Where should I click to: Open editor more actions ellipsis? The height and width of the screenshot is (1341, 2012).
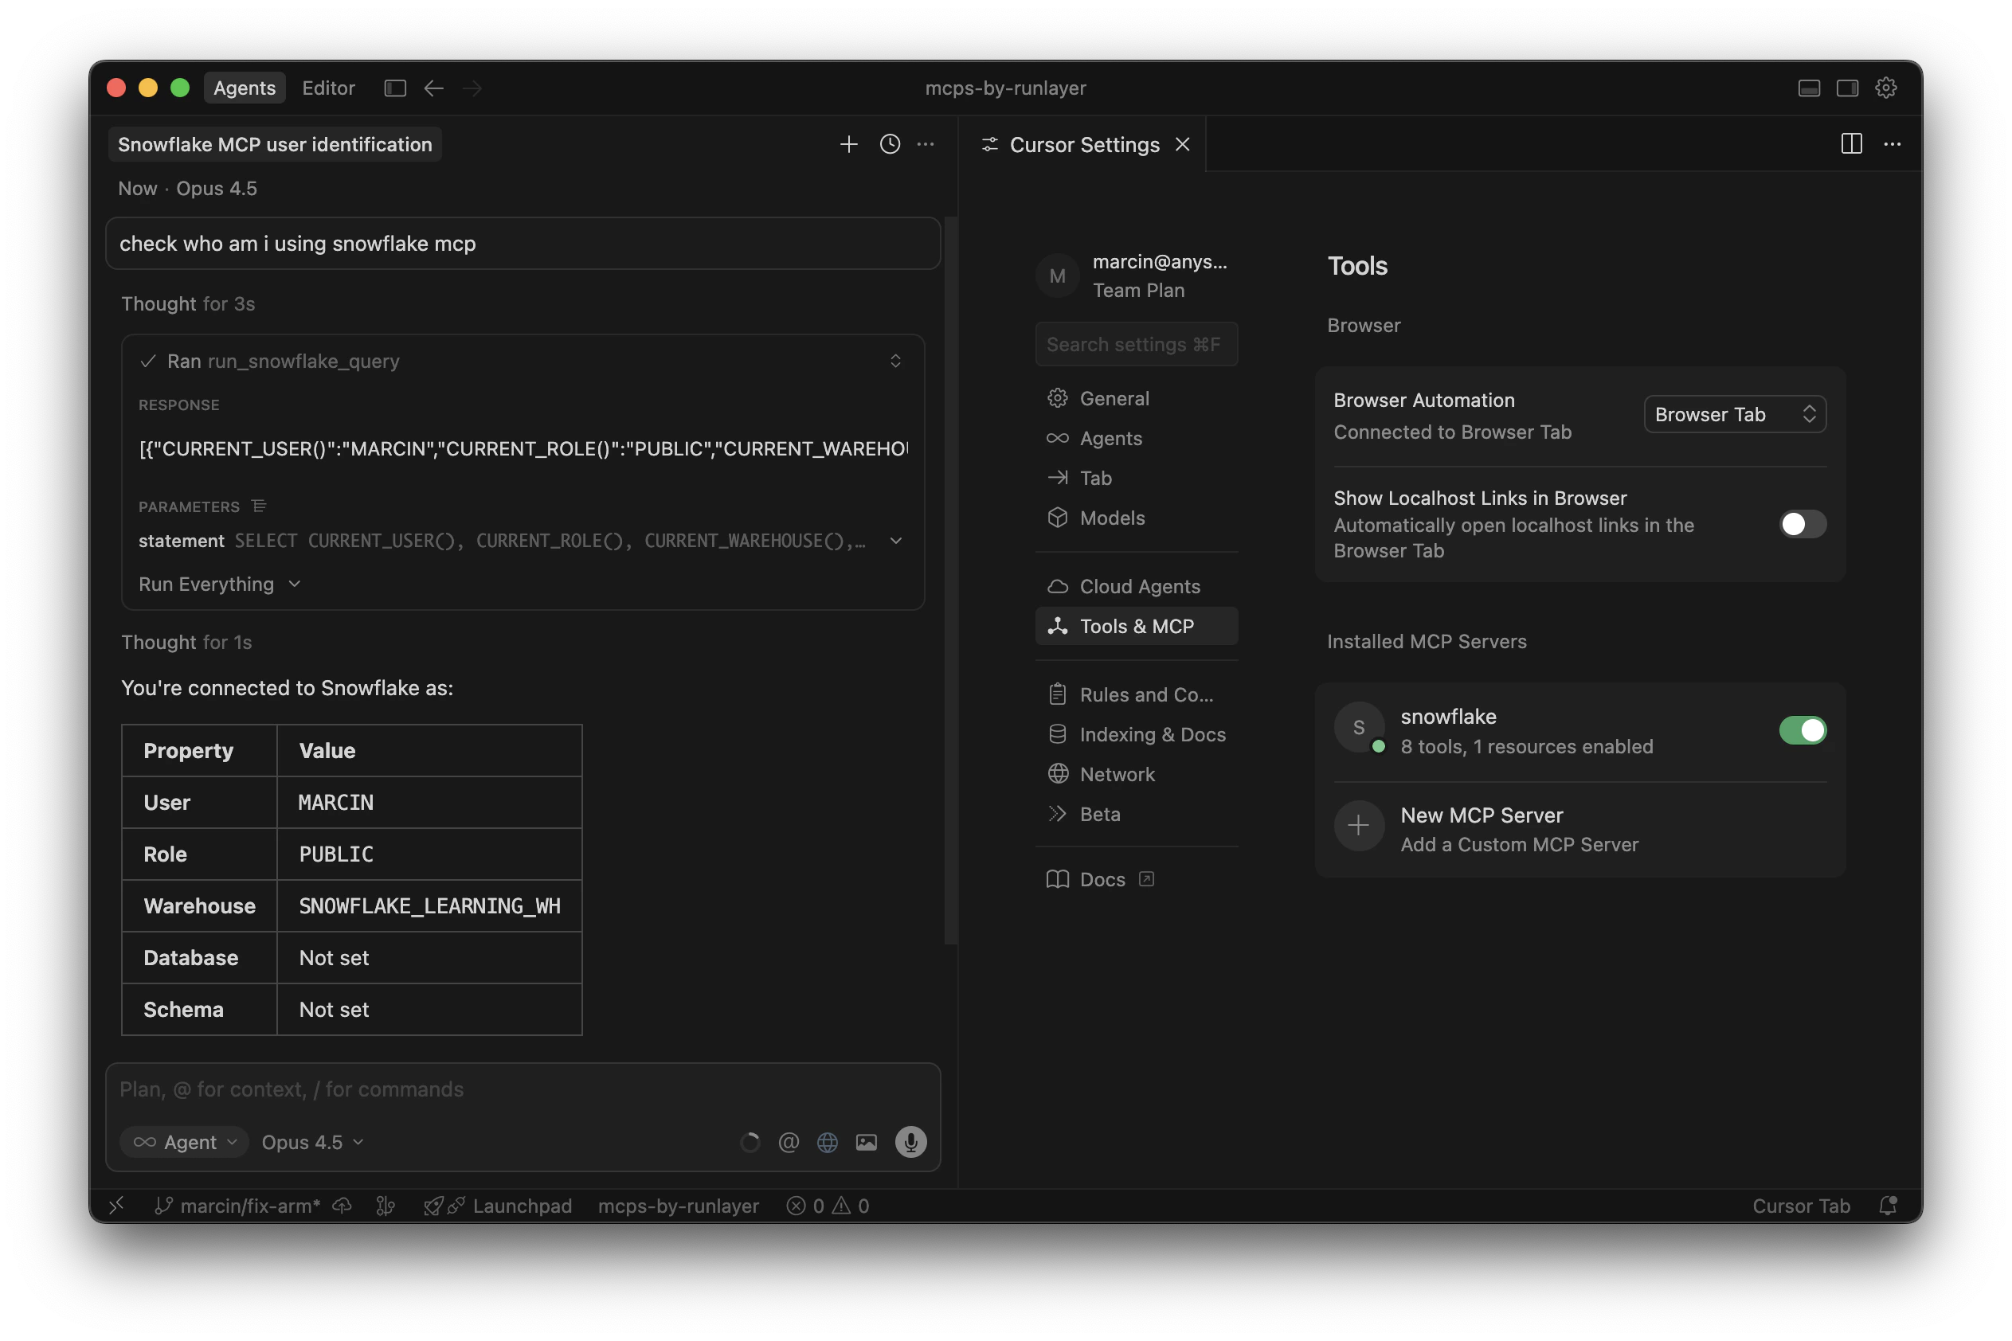[x=1893, y=143]
